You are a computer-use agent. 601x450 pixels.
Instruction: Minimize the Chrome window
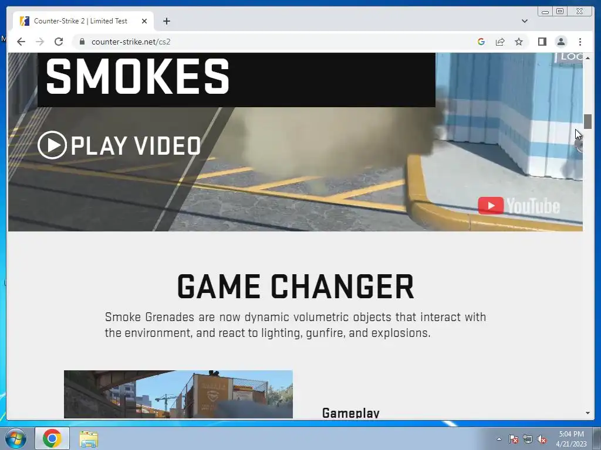tap(545, 12)
